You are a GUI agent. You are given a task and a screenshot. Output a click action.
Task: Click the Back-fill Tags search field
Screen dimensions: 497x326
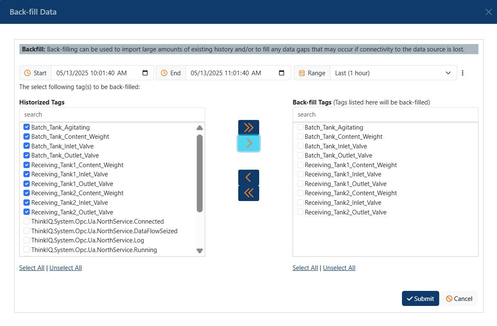(x=385, y=115)
